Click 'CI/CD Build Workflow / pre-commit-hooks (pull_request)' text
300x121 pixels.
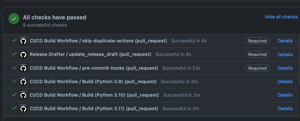tap(94, 68)
